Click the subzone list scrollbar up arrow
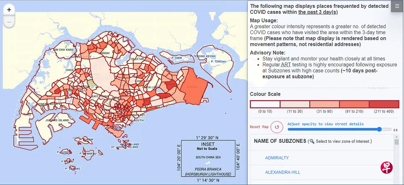 pyautogui.click(x=397, y=137)
